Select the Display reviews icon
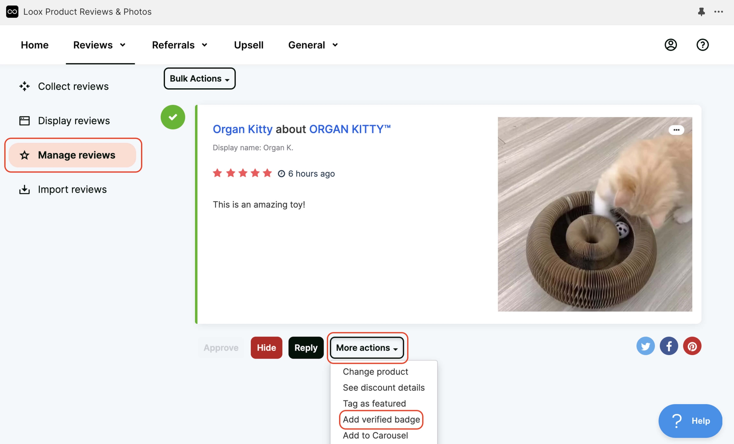Image resolution: width=734 pixels, height=444 pixels. pos(24,120)
